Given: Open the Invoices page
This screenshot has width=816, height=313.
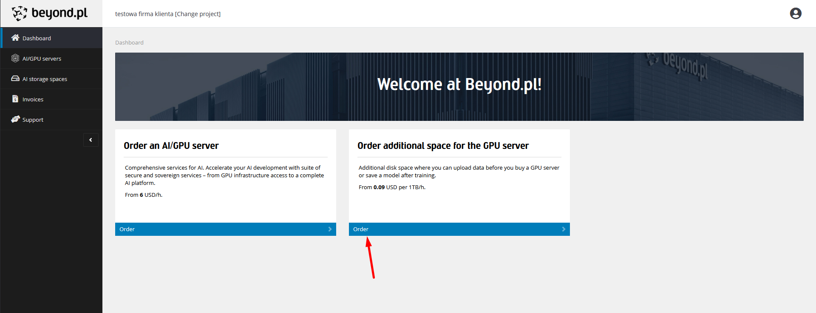Looking at the screenshot, I should pos(51,99).
